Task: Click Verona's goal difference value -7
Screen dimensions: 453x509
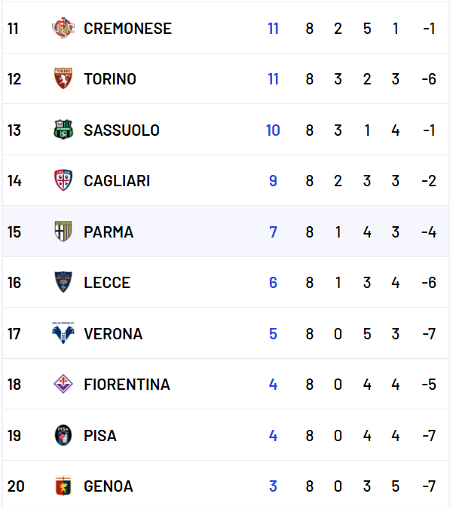Action: tap(429, 333)
